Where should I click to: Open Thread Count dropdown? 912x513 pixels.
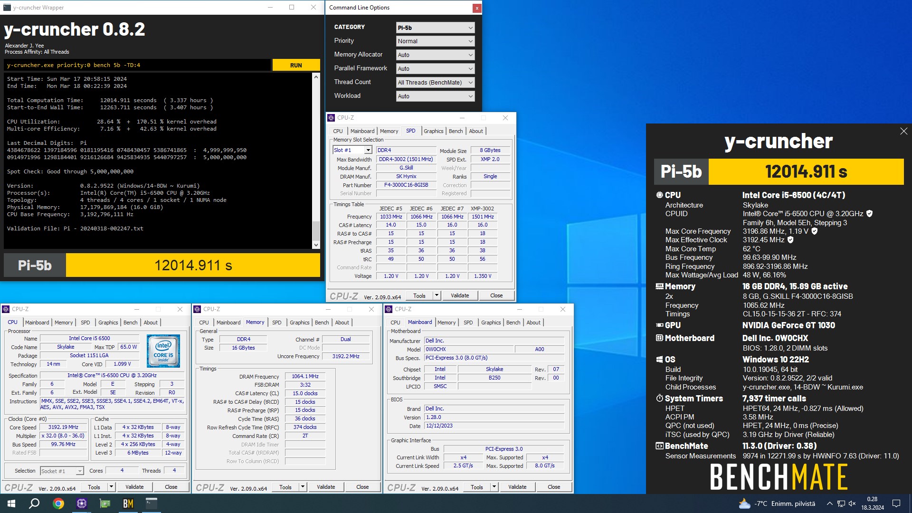[x=435, y=83]
